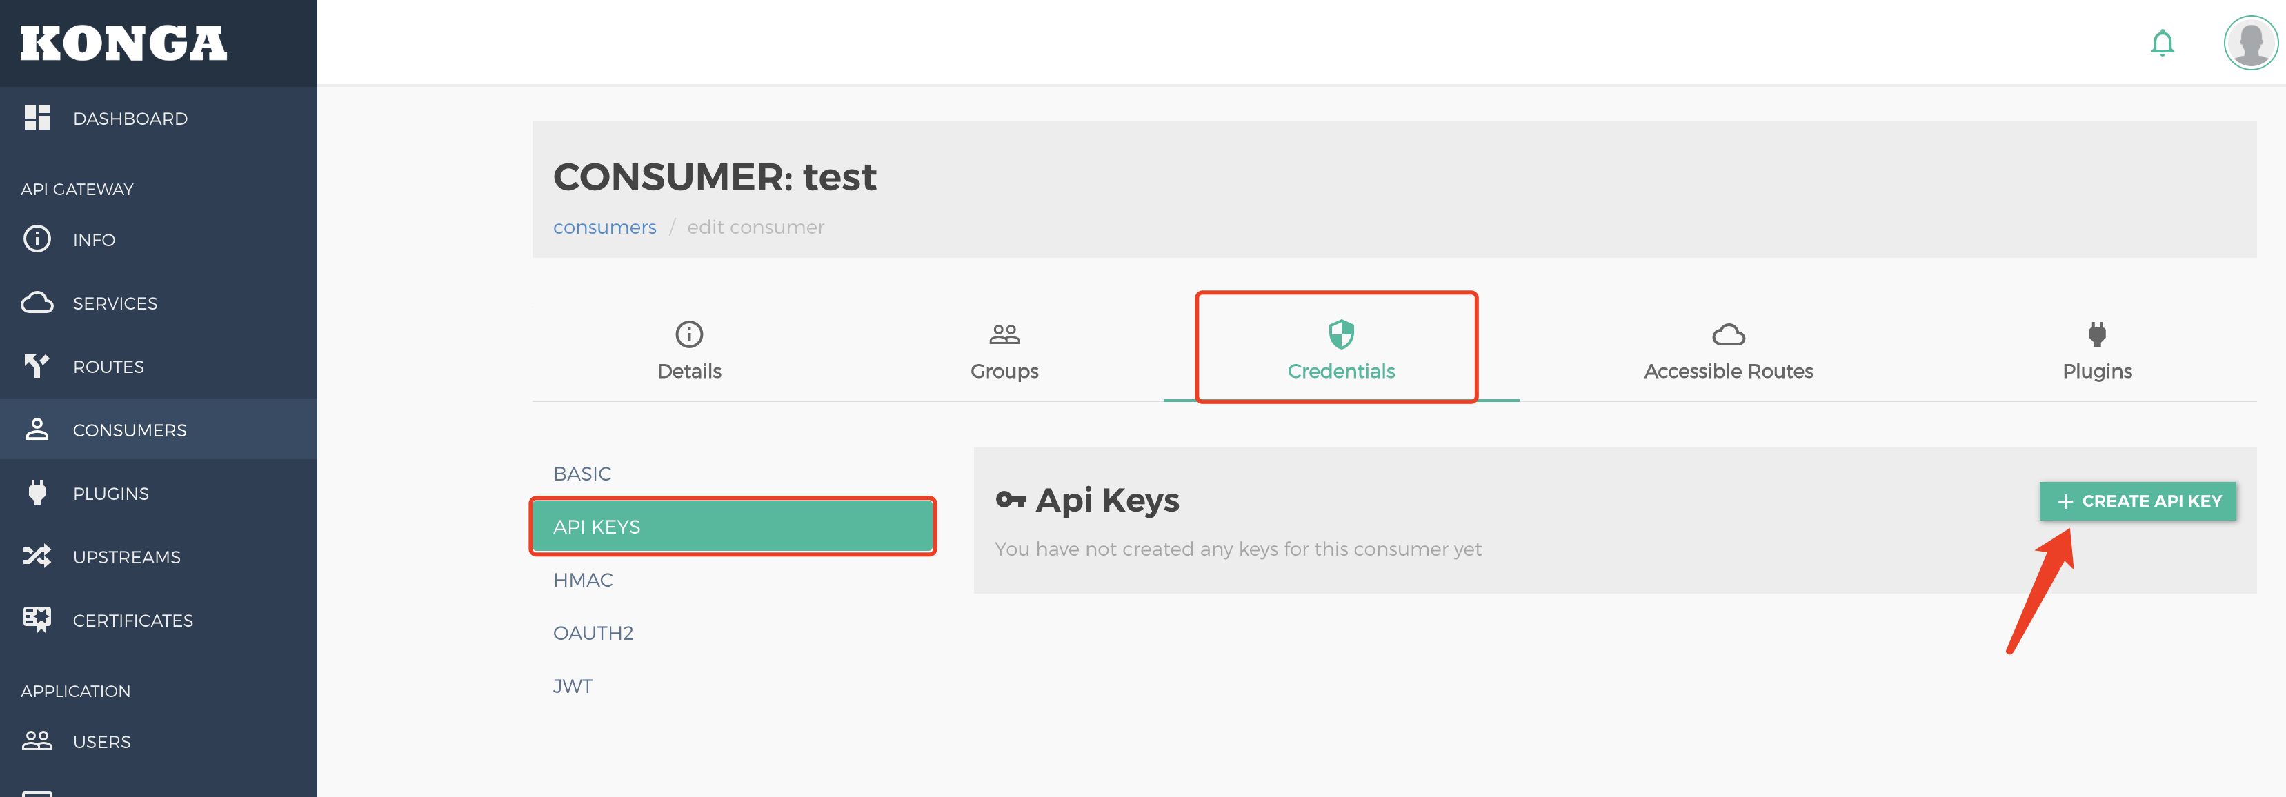
Task: Open Upstreams via the shuffle icon
Action: click(37, 556)
